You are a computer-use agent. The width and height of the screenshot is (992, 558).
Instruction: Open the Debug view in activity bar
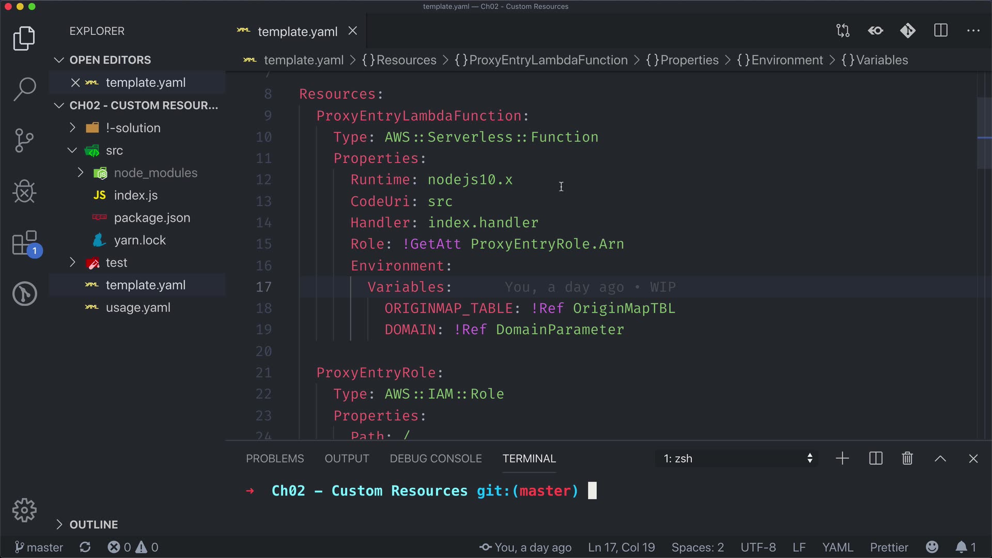click(24, 192)
